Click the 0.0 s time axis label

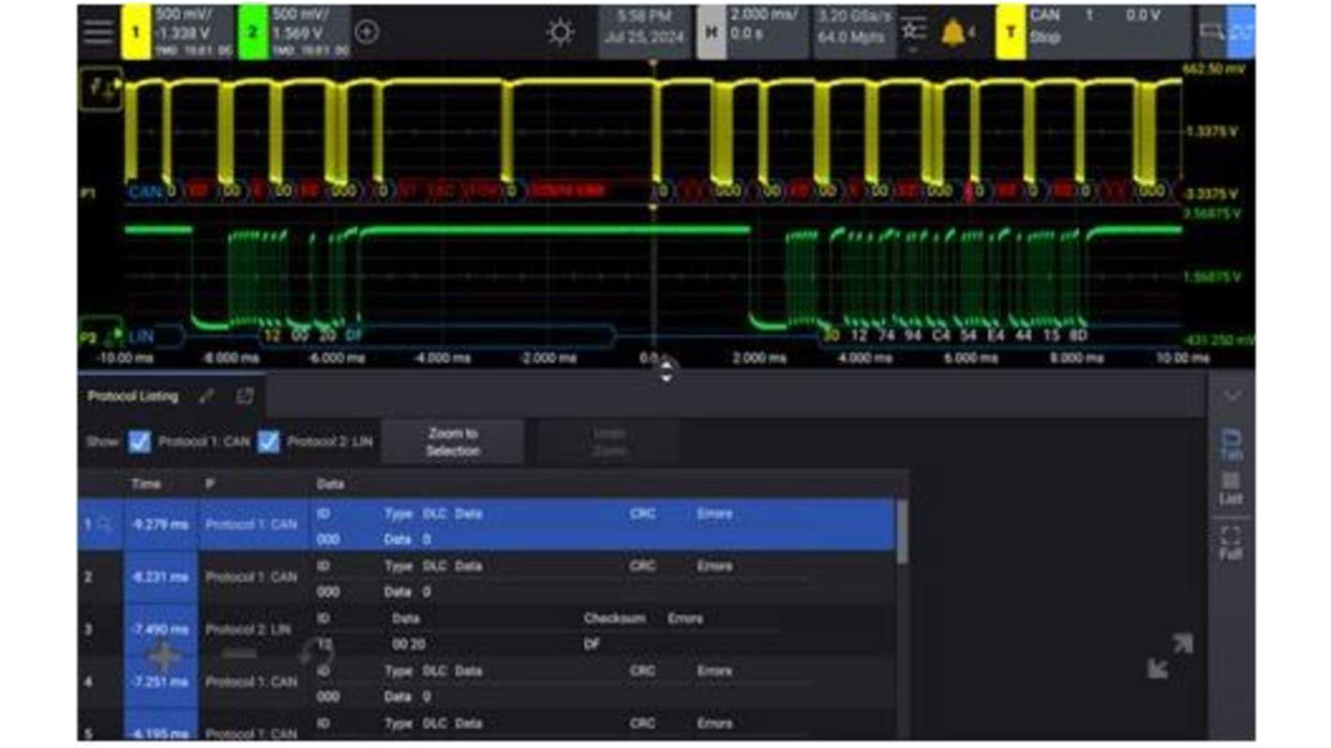(x=651, y=358)
